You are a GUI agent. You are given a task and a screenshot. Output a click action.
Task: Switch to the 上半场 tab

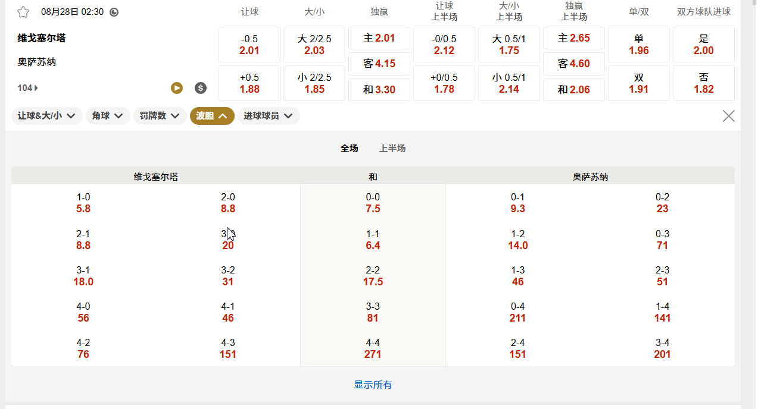click(392, 149)
